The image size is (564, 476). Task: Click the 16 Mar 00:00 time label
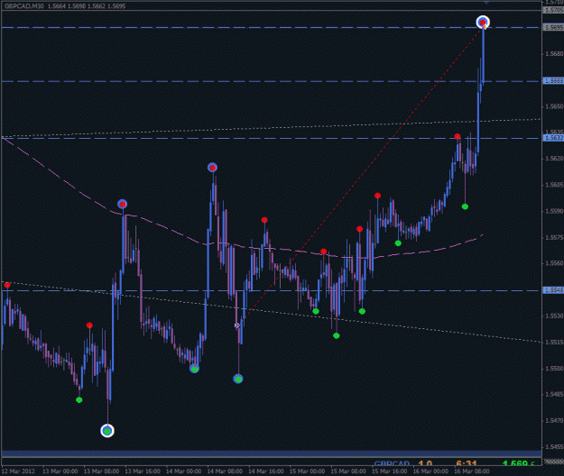pos(430,471)
